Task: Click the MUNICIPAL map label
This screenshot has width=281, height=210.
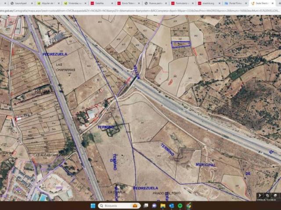Action: (205, 164)
